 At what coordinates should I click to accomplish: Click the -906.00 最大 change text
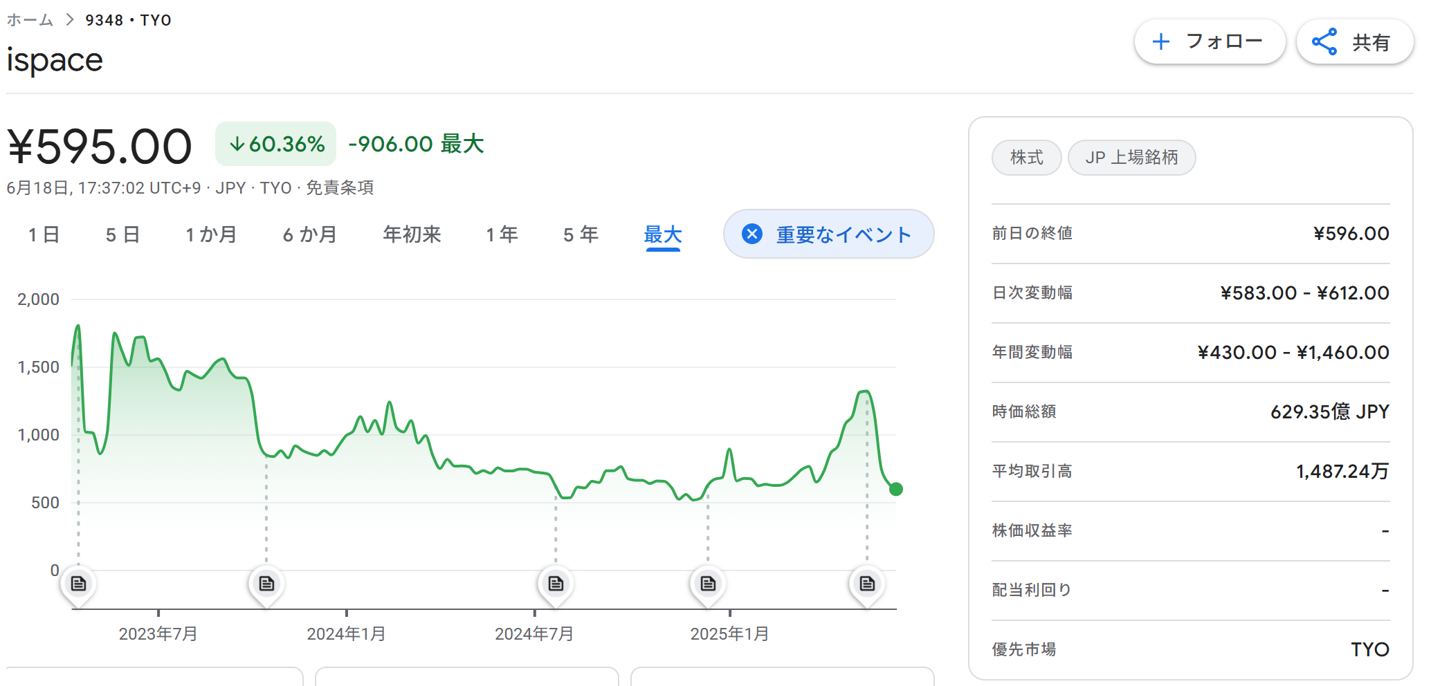tap(416, 144)
